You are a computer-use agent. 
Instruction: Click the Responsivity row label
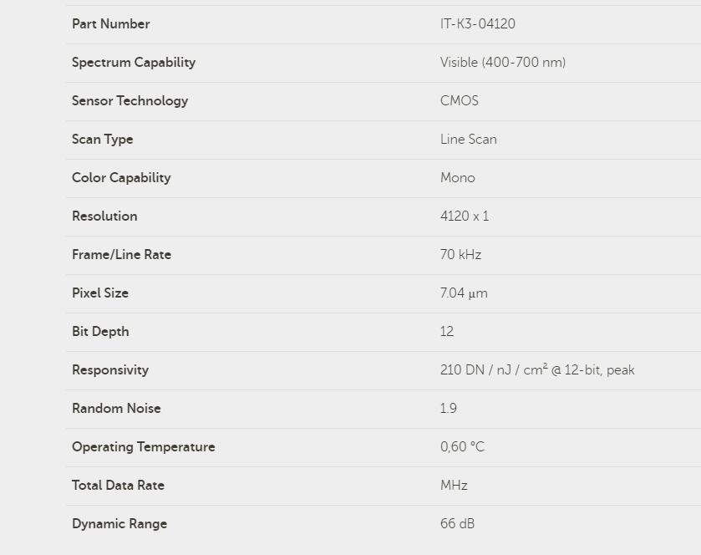tap(110, 370)
